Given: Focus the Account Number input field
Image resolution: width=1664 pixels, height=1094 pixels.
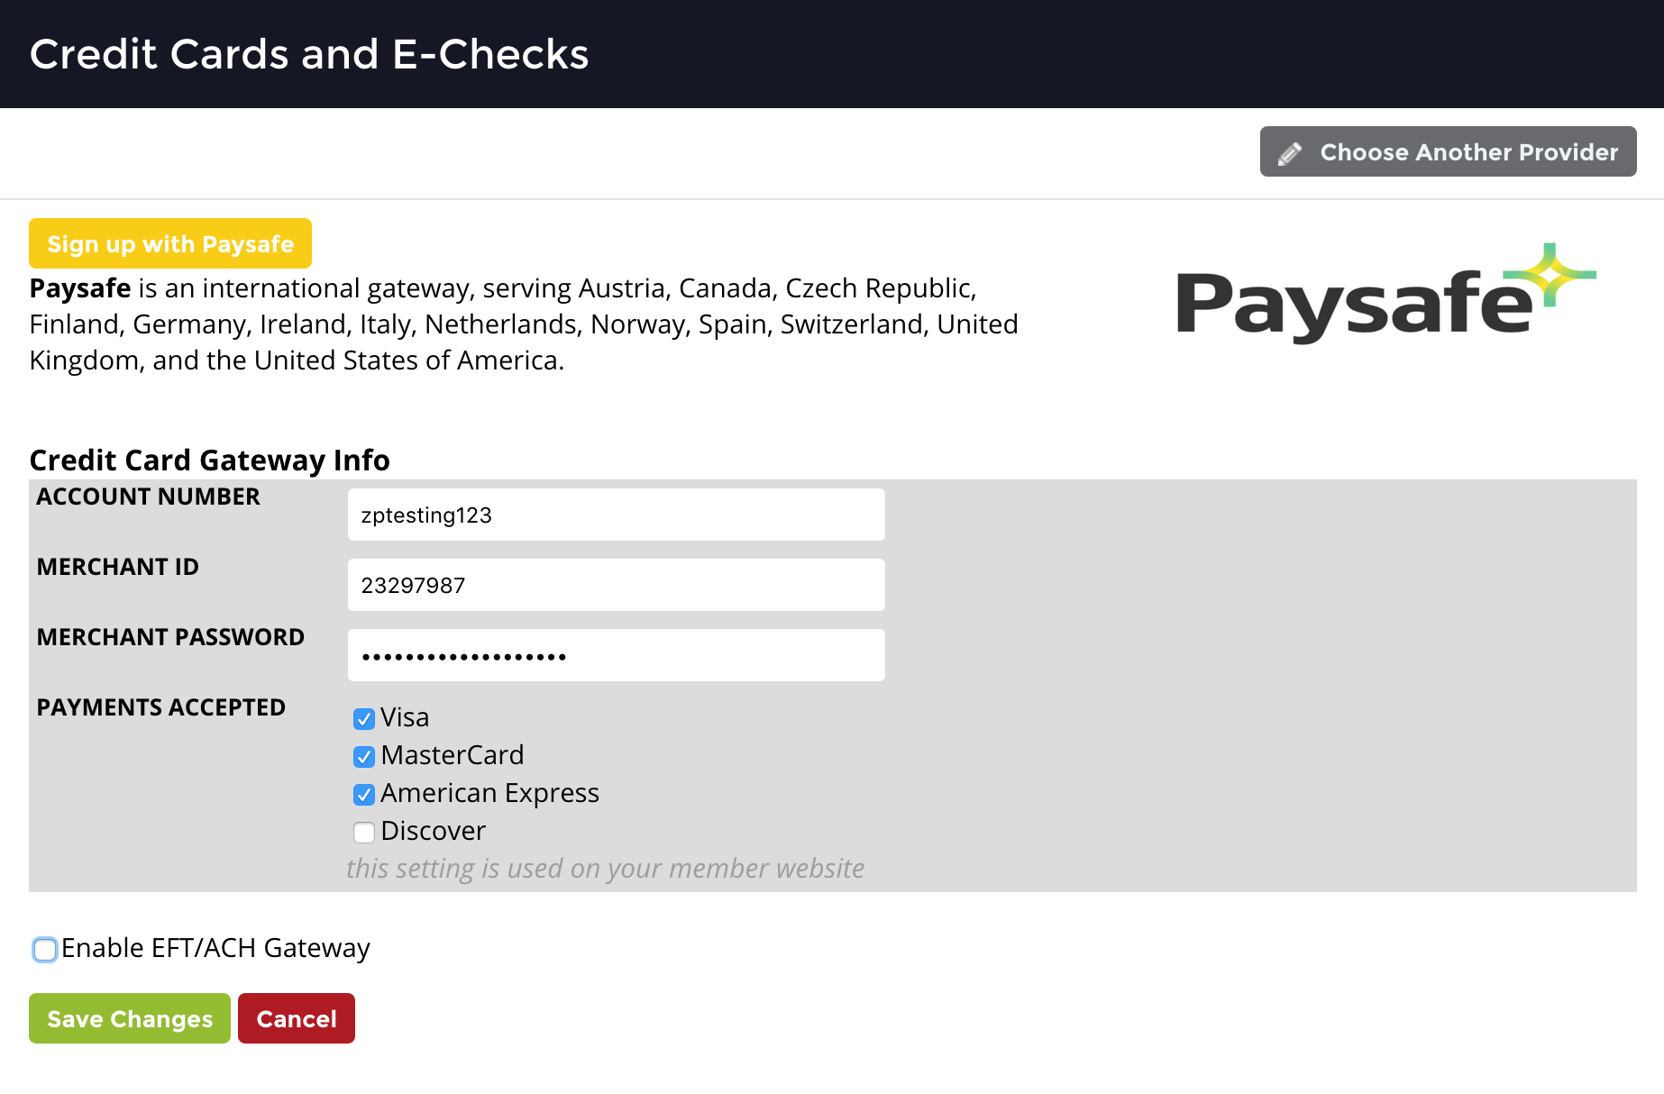Looking at the screenshot, I should point(617,515).
